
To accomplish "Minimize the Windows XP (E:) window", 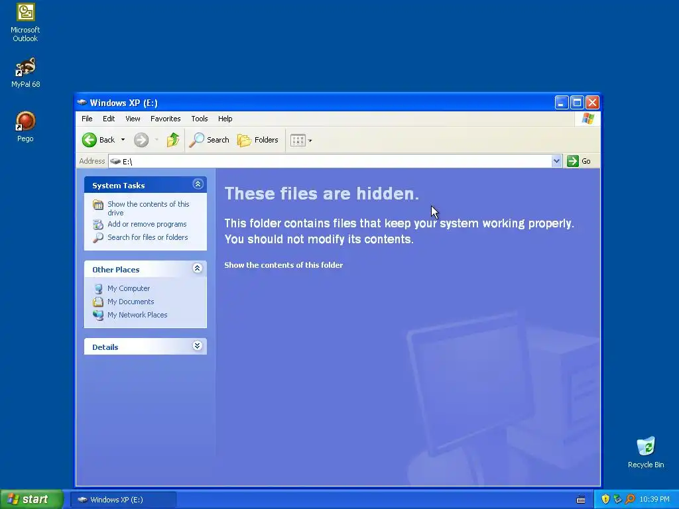I will [x=561, y=103].
